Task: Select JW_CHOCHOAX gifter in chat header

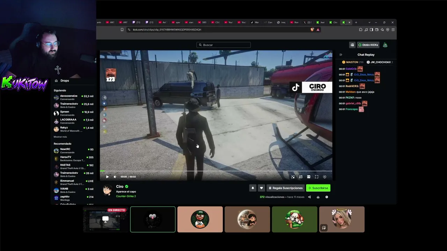Action: click(379, 62)
